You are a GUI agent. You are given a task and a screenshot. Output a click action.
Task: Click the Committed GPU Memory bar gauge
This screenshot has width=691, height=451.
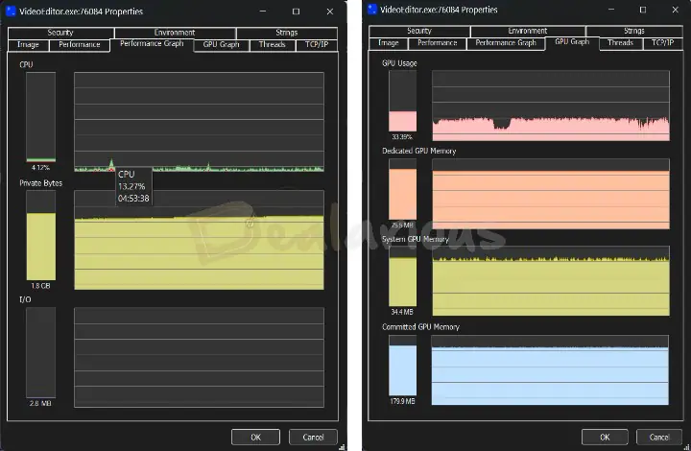pos(402,365)
